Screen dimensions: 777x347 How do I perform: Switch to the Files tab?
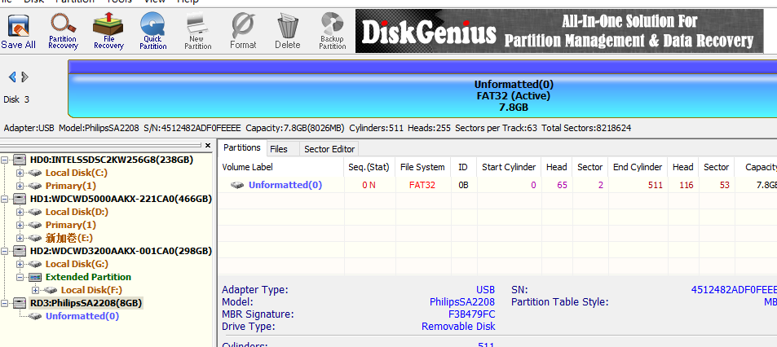coord(279,149)
